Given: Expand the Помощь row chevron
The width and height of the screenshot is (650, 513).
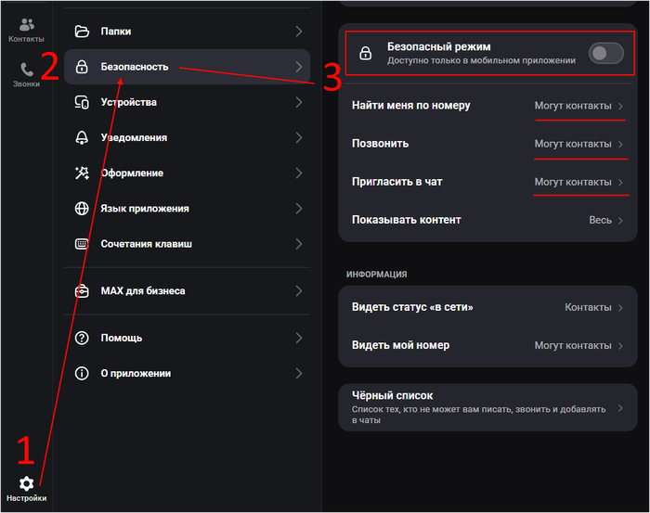Looking at the screenshot, I should pos(298,338).
